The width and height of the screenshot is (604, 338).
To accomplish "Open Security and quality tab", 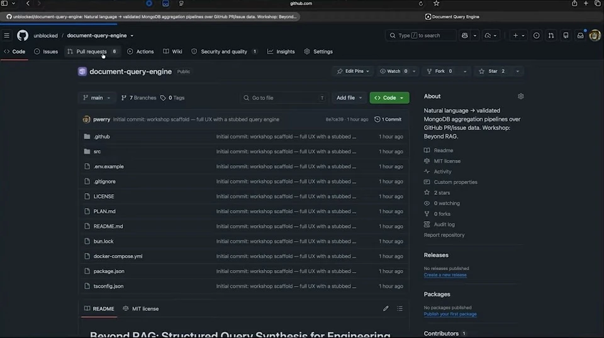I will 224,52.
